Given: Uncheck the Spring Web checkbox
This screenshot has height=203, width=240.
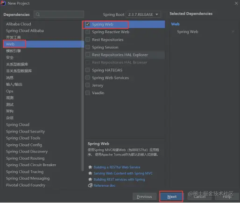Looking at the screenshot, I should pyautogui.click(x=88, y=24).
